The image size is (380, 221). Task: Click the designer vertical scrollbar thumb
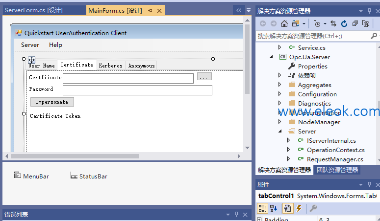tap(247, 59)
